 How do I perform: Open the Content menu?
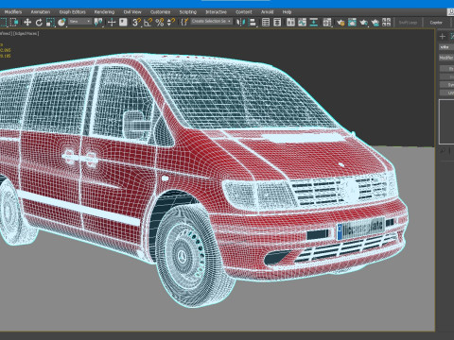coord(244,12)
